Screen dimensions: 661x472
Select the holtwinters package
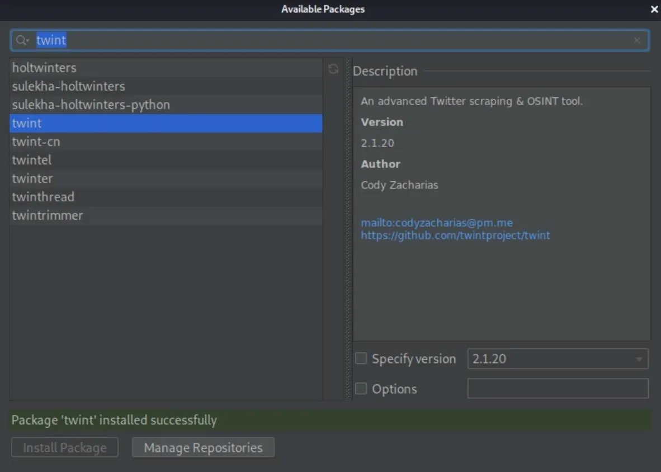point(166,68)
